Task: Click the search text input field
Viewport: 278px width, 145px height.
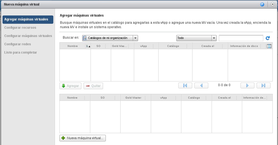Action: (241, 38)
